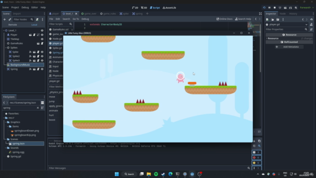Open the AssetLib workspace
Image resolution: width=316 pixels, height=178 pixels.
tap(169, 8)
